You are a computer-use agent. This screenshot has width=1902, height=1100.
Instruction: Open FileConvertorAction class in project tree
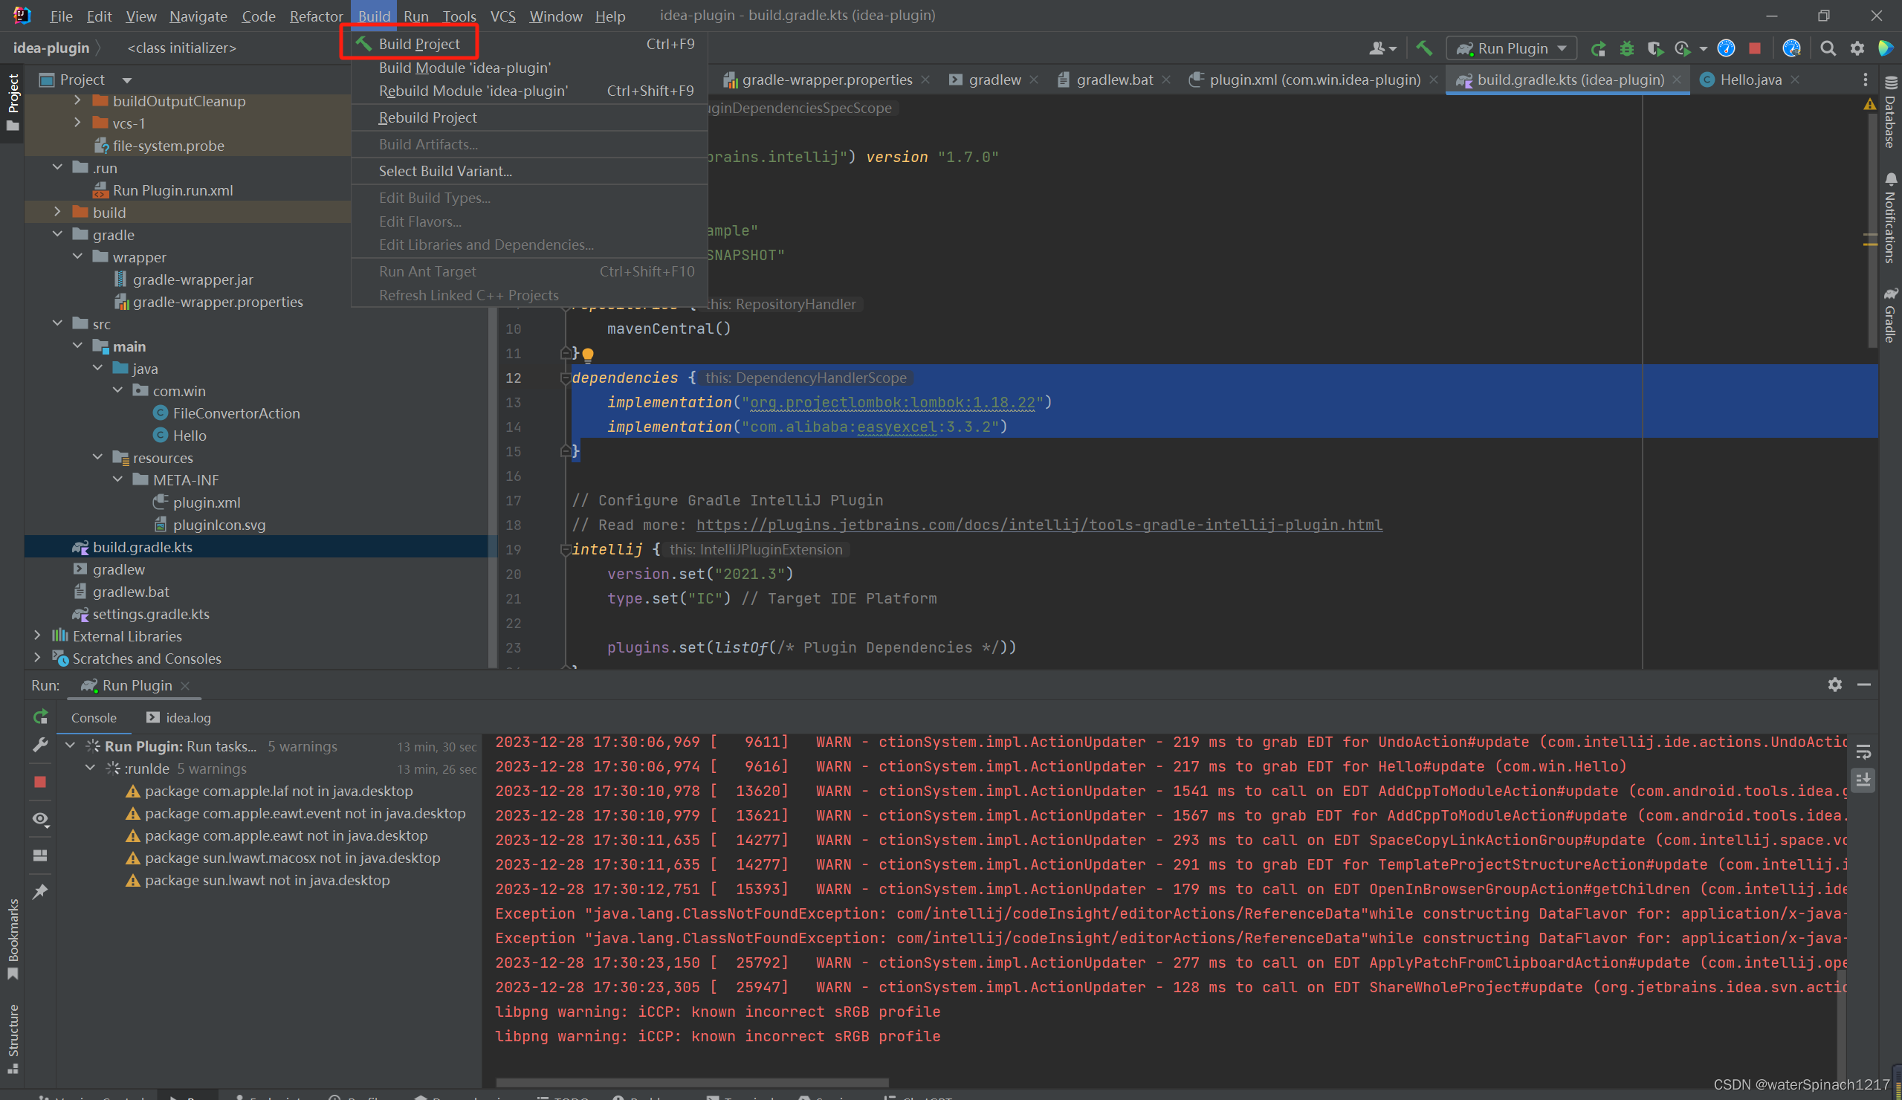236,413
